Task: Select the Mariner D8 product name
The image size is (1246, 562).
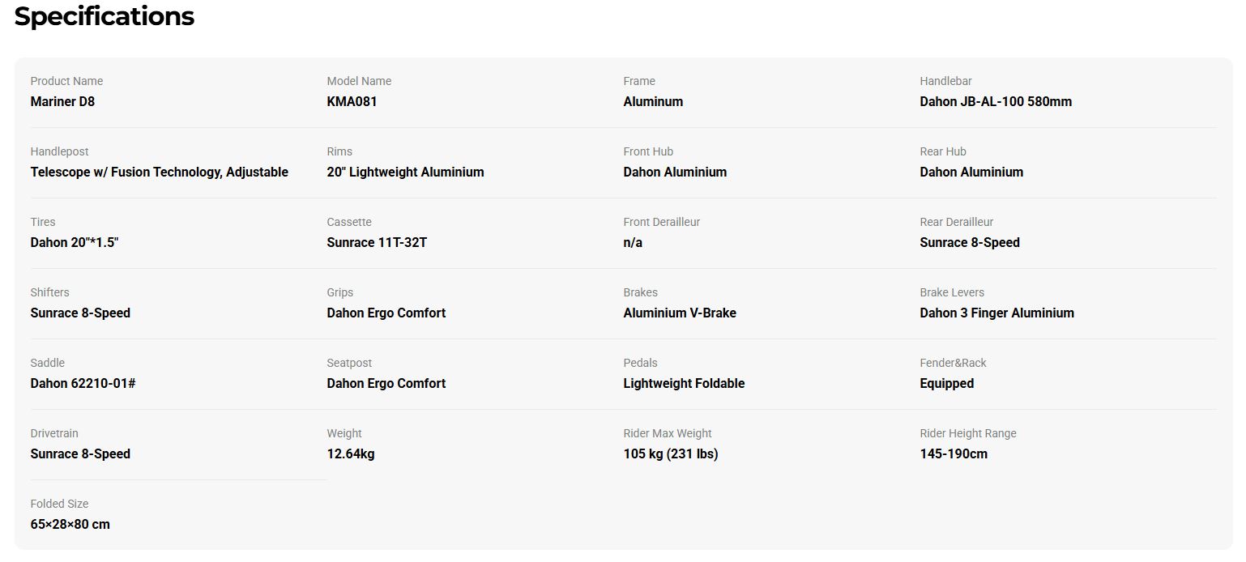Action: [x=62, y=102]
